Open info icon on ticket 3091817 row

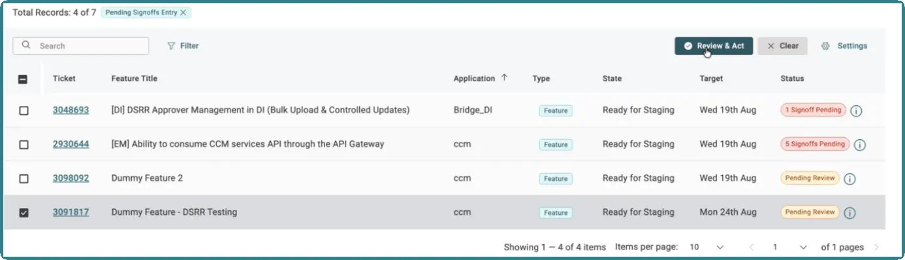tap(849, 212)
